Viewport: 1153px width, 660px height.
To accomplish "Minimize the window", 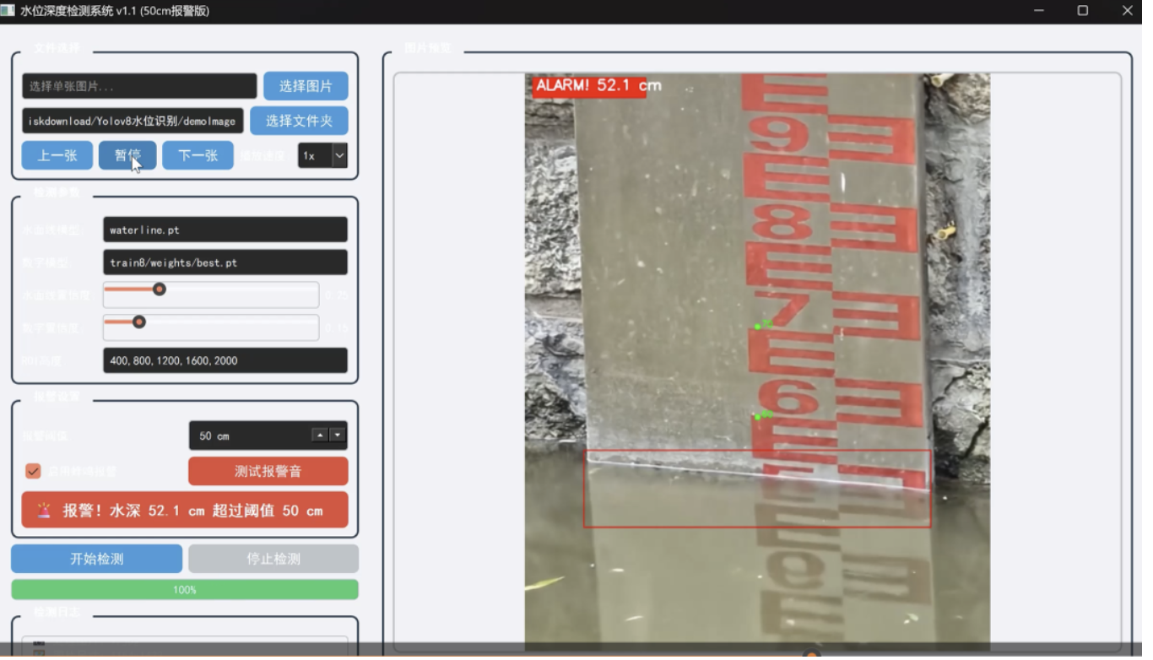I will [1039, 11].
